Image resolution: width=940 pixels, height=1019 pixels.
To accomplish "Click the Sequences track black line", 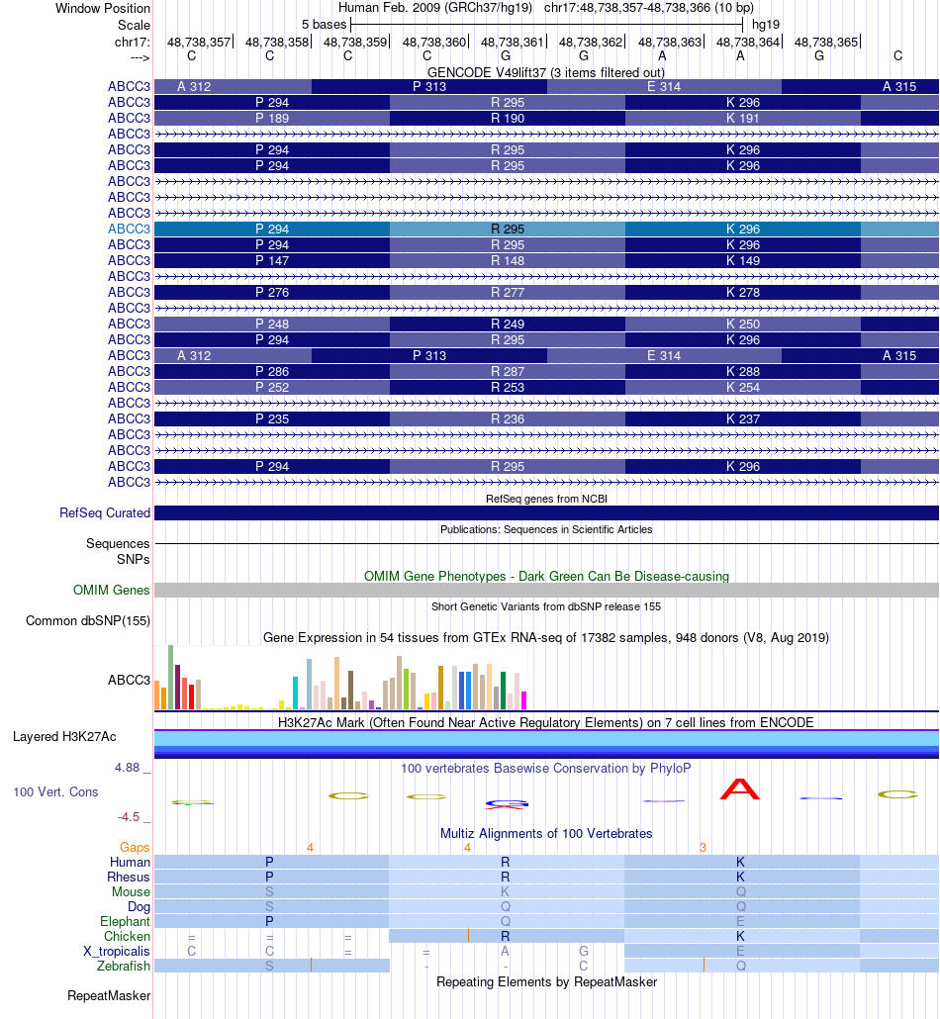I will [547, 543].
